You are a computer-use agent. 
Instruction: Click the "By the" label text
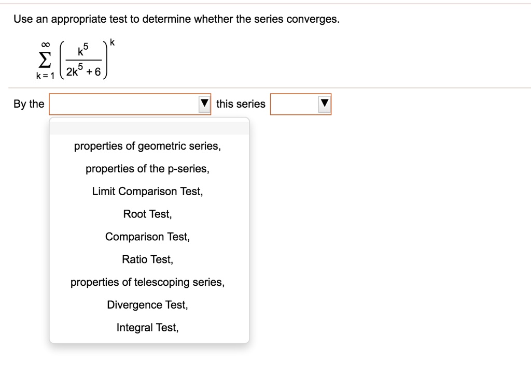27,104
